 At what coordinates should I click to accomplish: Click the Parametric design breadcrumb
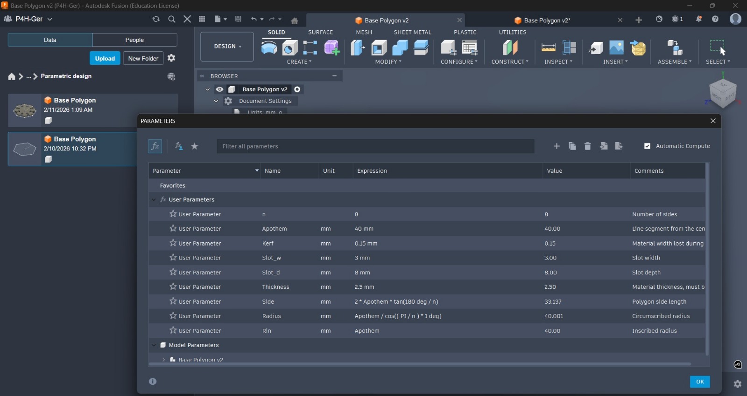tap(66, 76)
